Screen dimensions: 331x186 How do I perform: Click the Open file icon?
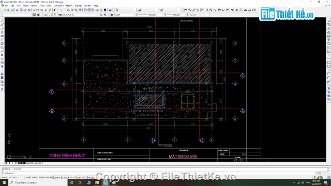click(8, 10)
